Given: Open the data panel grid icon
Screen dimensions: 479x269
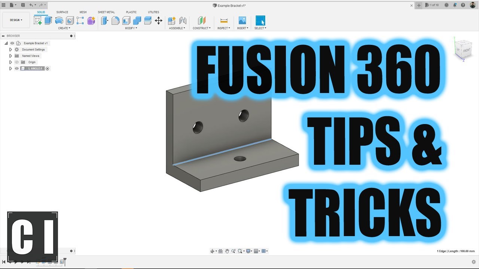Looking at the screenshot, I should tap(4, 5).
